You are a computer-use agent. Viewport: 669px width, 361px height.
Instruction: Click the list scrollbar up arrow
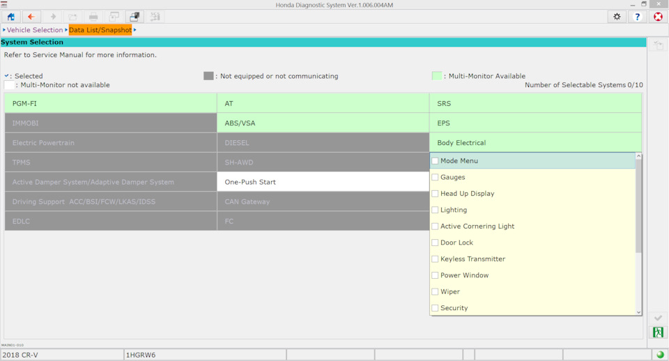click(x=638, y=156)
